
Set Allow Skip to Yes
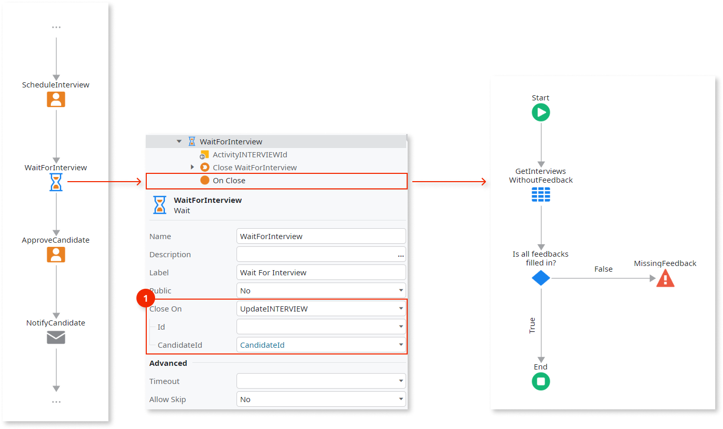pos(400,399)
